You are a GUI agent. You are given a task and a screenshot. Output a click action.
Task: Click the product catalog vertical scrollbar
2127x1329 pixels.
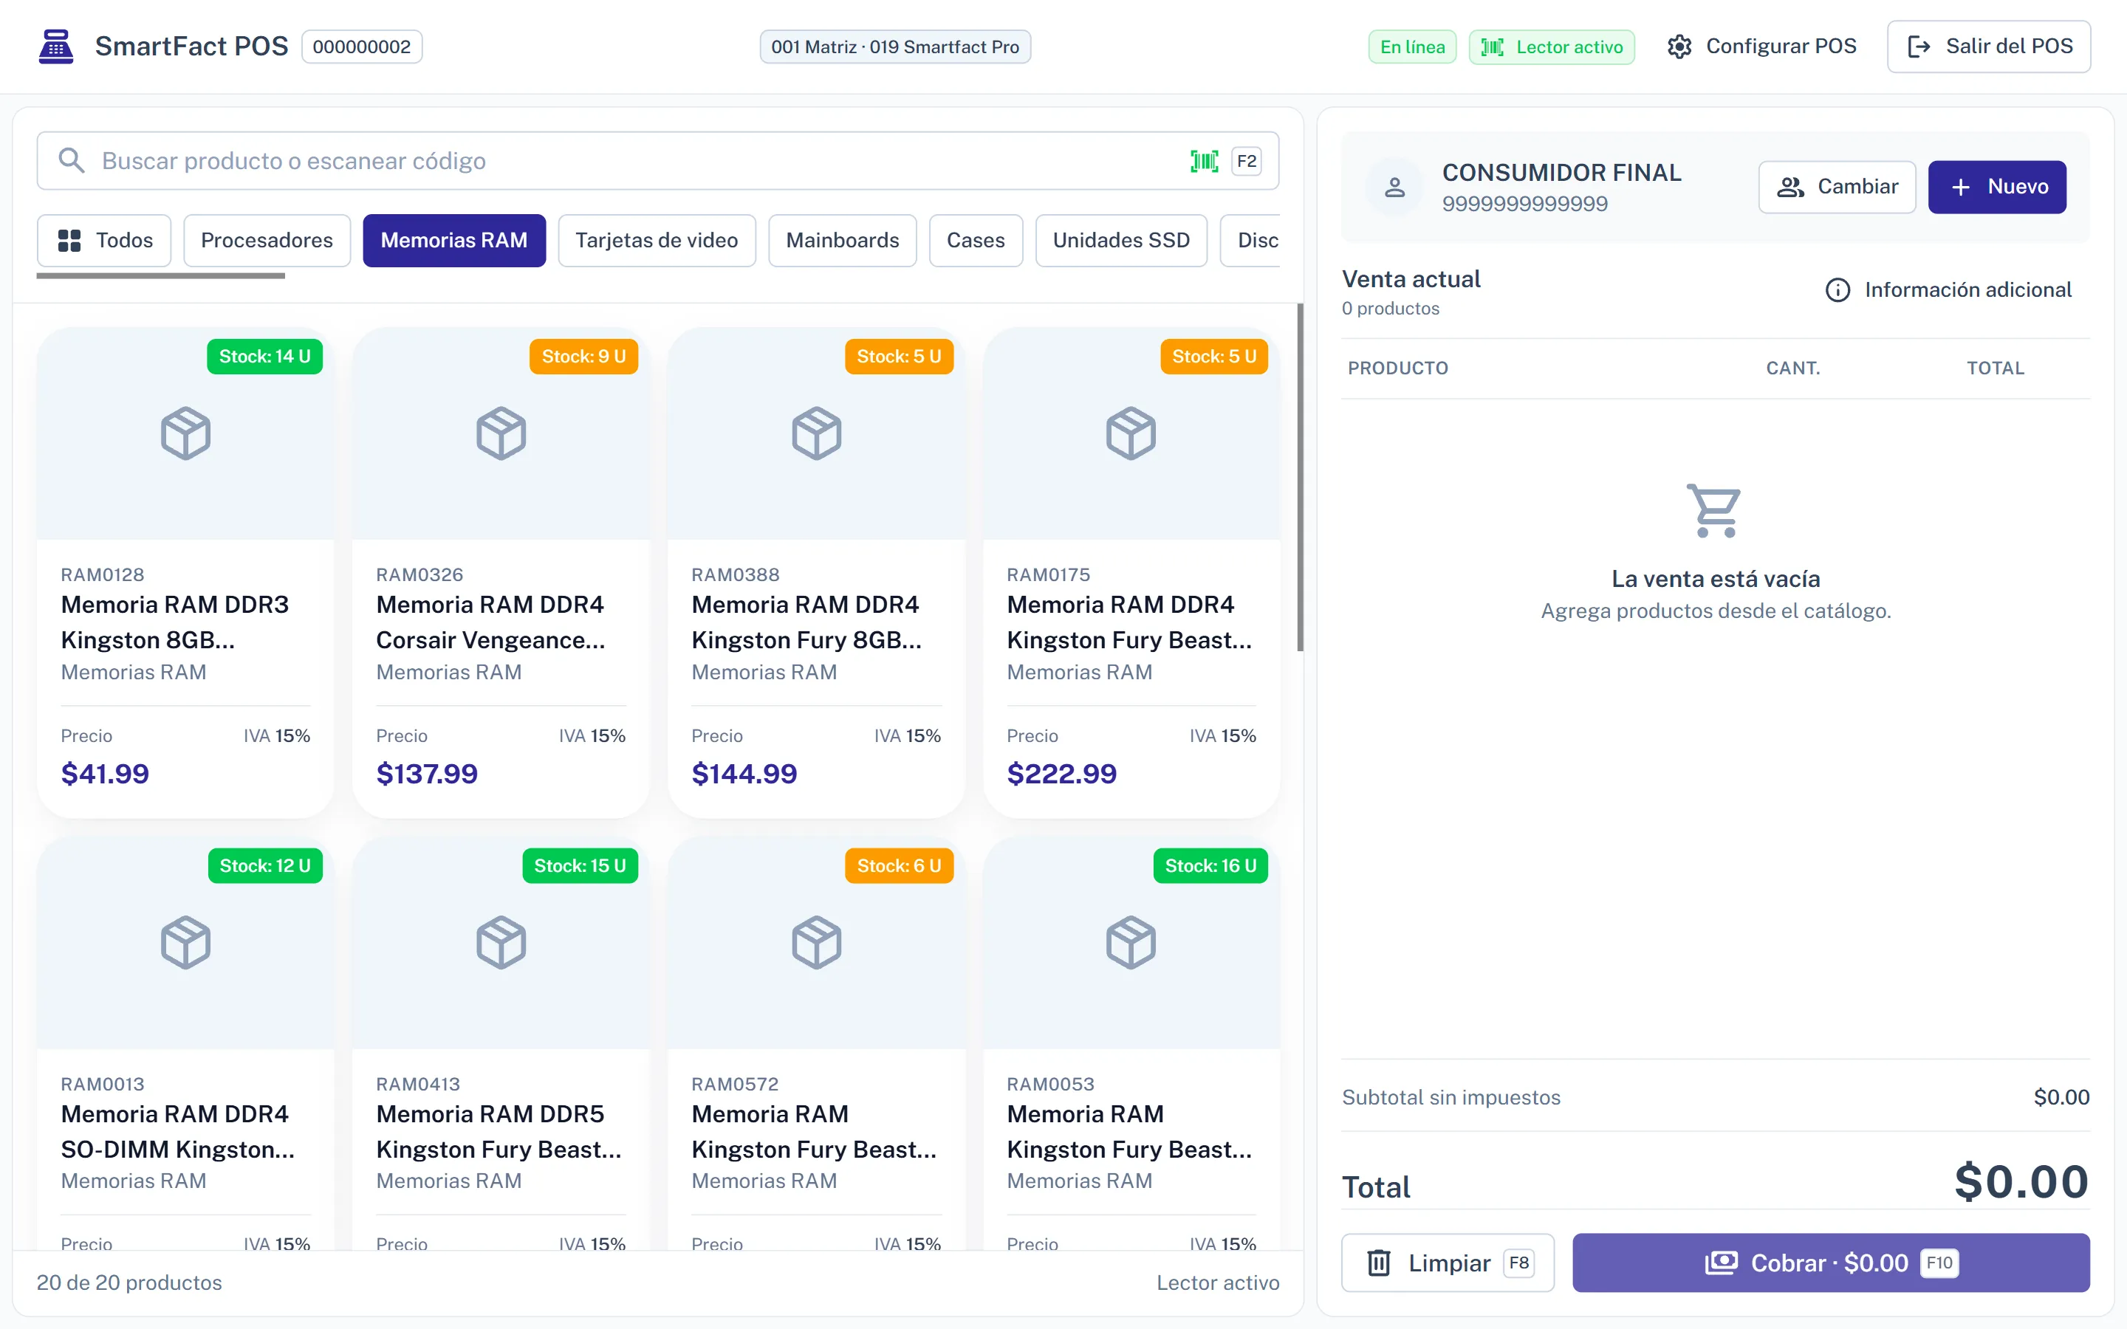(1300, 477)
